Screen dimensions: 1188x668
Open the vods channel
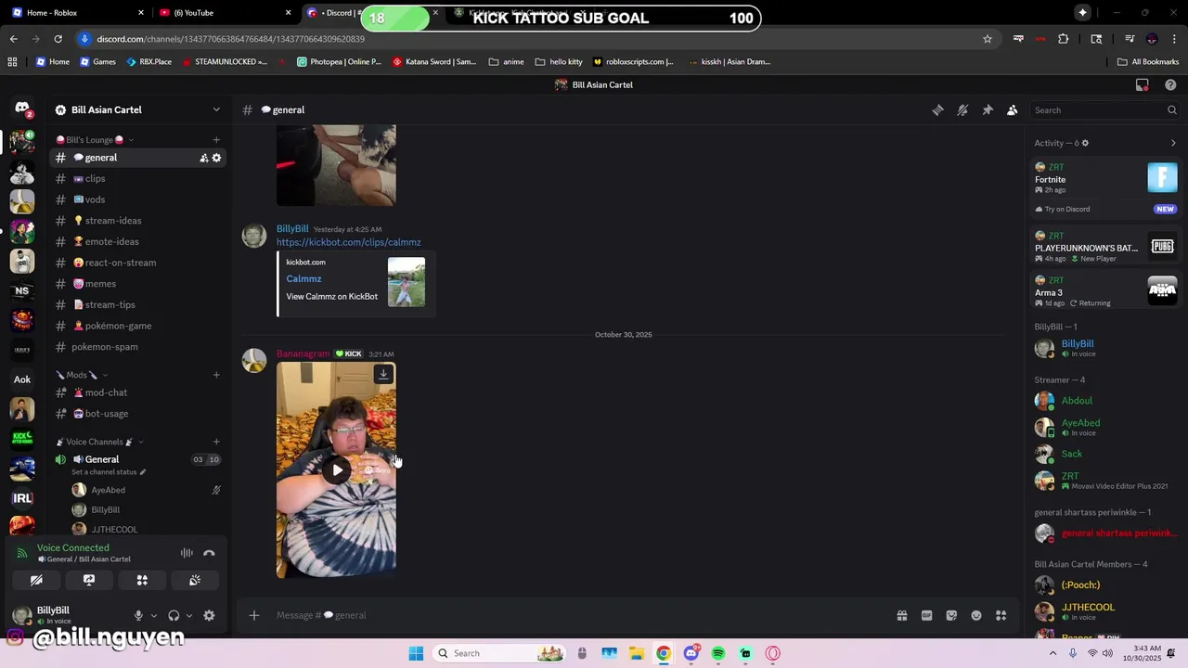137,199
